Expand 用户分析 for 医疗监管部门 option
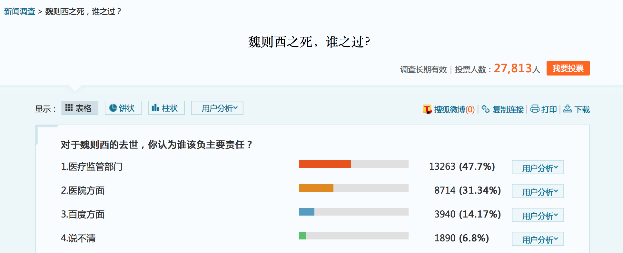Image resolution: width=623 pixels, height=253 pixels. (538, 167)
